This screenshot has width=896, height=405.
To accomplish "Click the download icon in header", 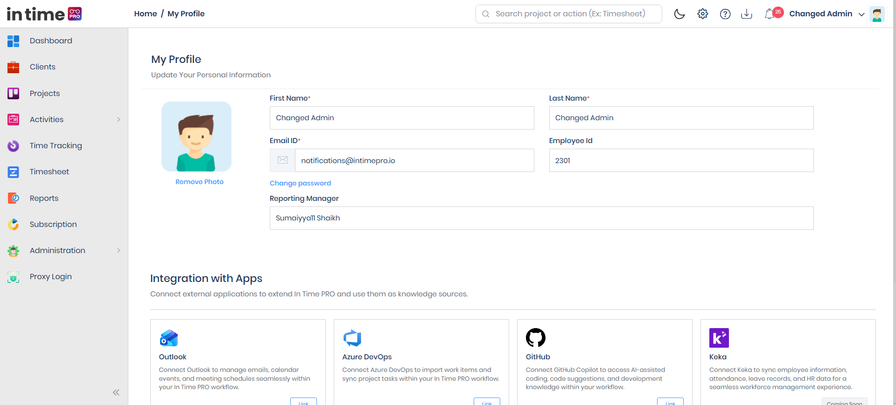I will point(747,14).
